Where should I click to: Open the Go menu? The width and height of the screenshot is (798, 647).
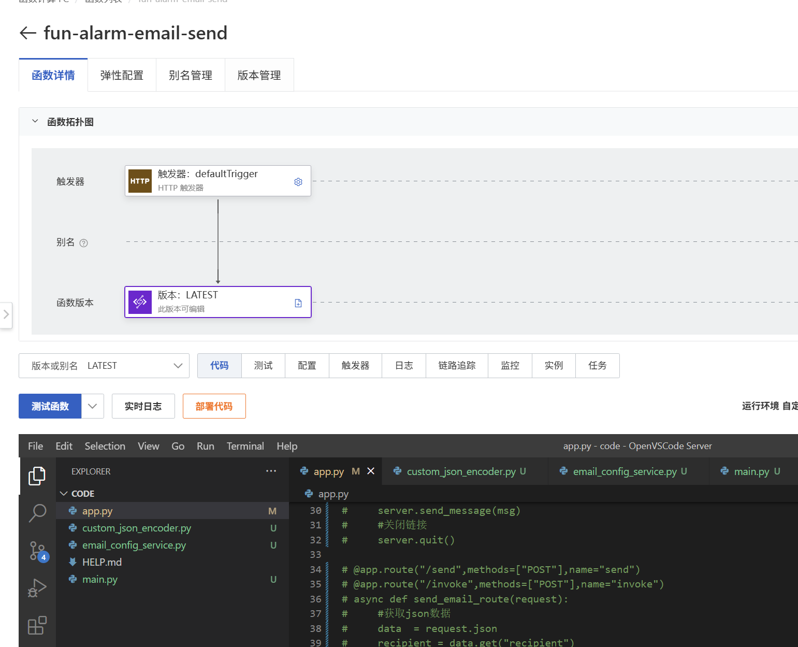178,446
